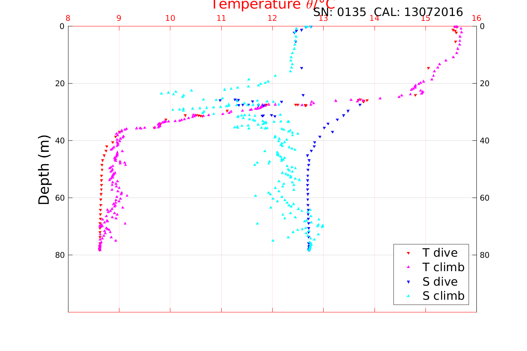
Task: Click right depth tick label 80
Action: pyautogui.click(x=485, y=255)
